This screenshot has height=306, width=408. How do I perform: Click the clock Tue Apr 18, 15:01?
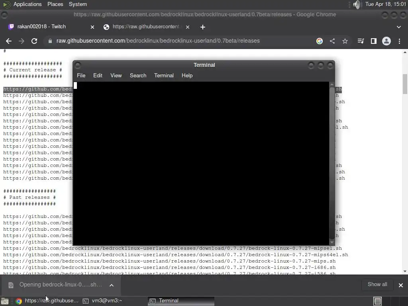[x=386, y=4]
